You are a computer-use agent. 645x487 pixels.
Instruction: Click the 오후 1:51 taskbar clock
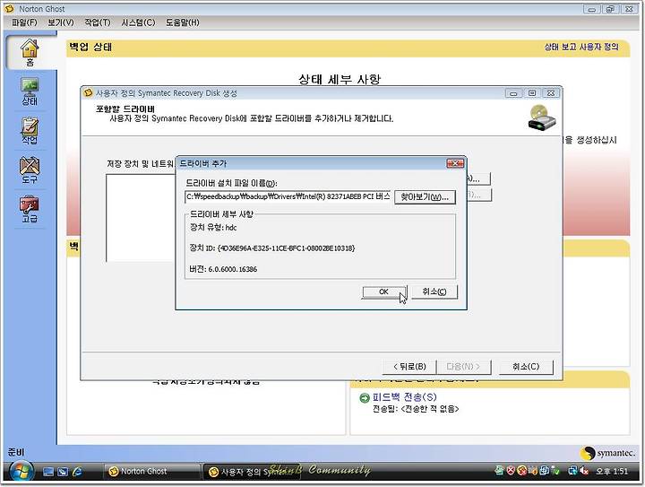[x=612, y=472]
